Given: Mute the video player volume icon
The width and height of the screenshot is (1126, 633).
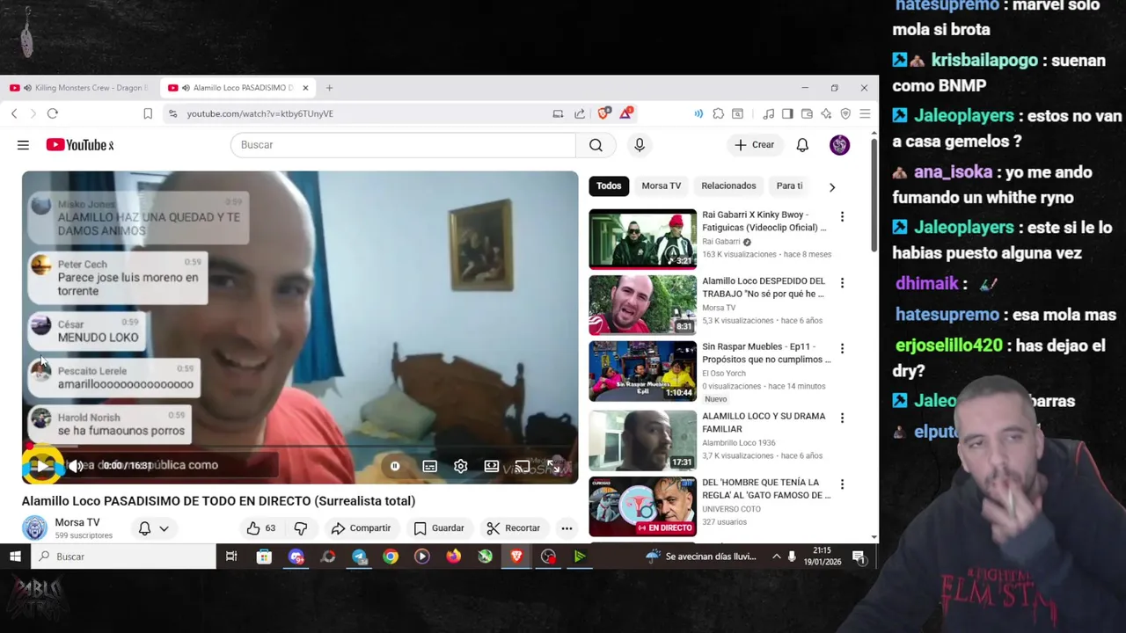Looking at the screenshot, I should [77, 466].
